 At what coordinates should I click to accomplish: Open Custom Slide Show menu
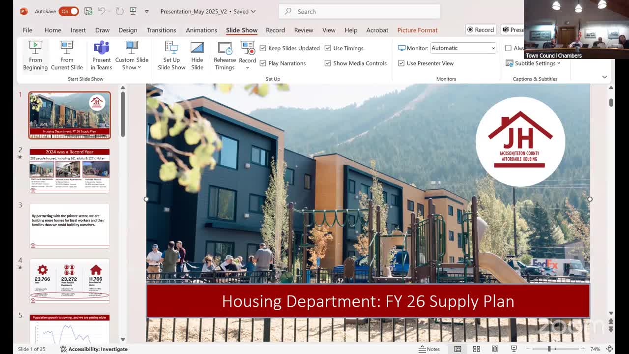(x=132, y=56)
